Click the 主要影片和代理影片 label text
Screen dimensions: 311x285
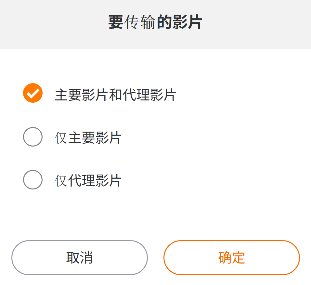(115, 95)
